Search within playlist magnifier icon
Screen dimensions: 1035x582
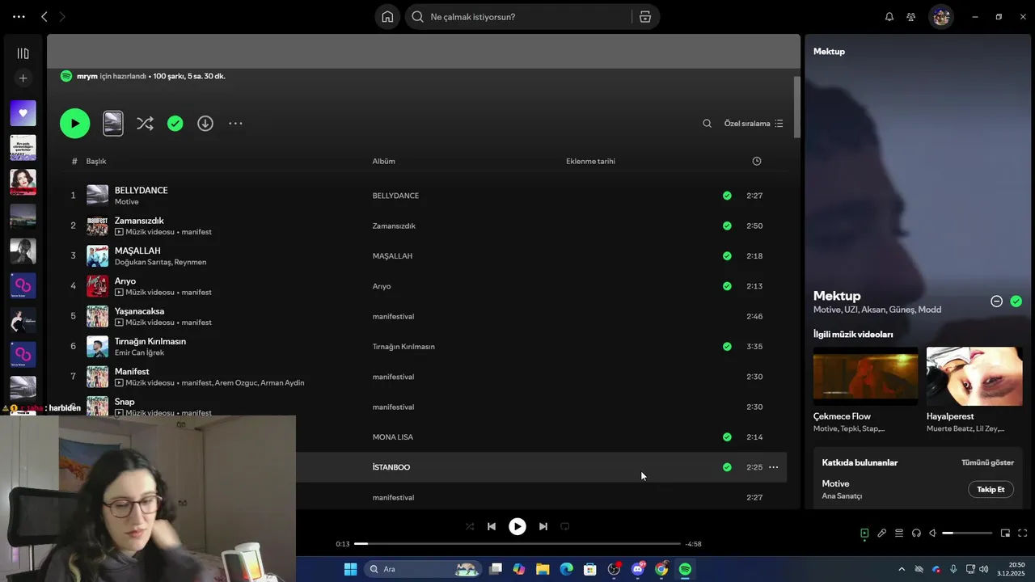[x=707, y=124]
